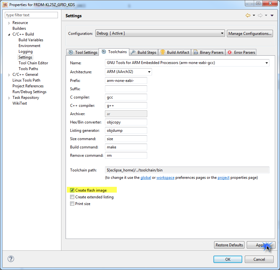Open the toolchain Name dropdown
This screenshot has width=280, height=270.
pos(187,63)
